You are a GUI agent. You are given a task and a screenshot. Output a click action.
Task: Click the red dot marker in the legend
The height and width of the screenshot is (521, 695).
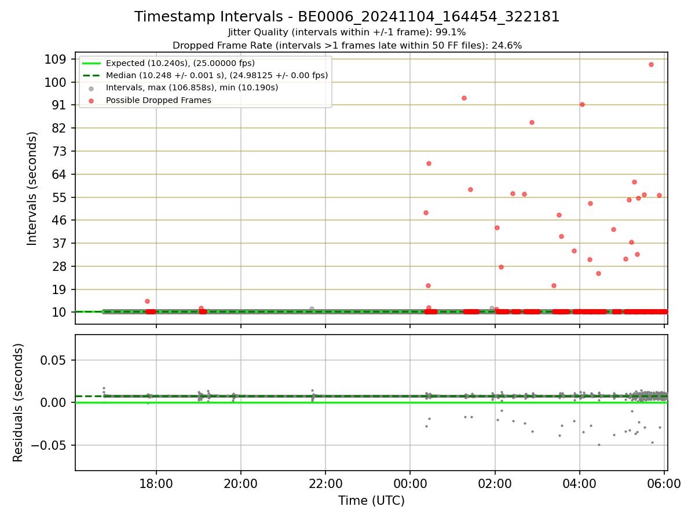pyautogui.click(x=92, y=100)
